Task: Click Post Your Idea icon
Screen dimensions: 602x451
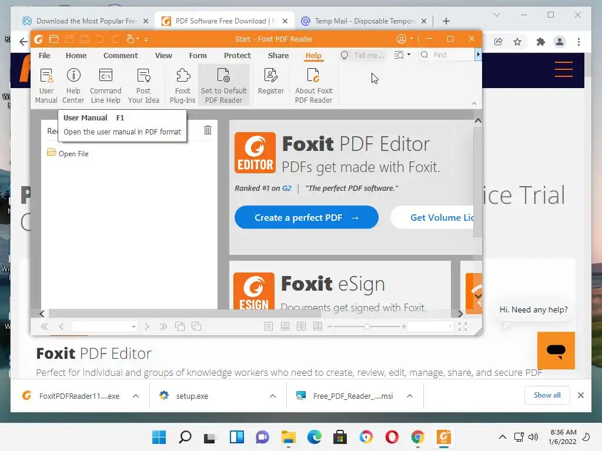Action: 143,85
